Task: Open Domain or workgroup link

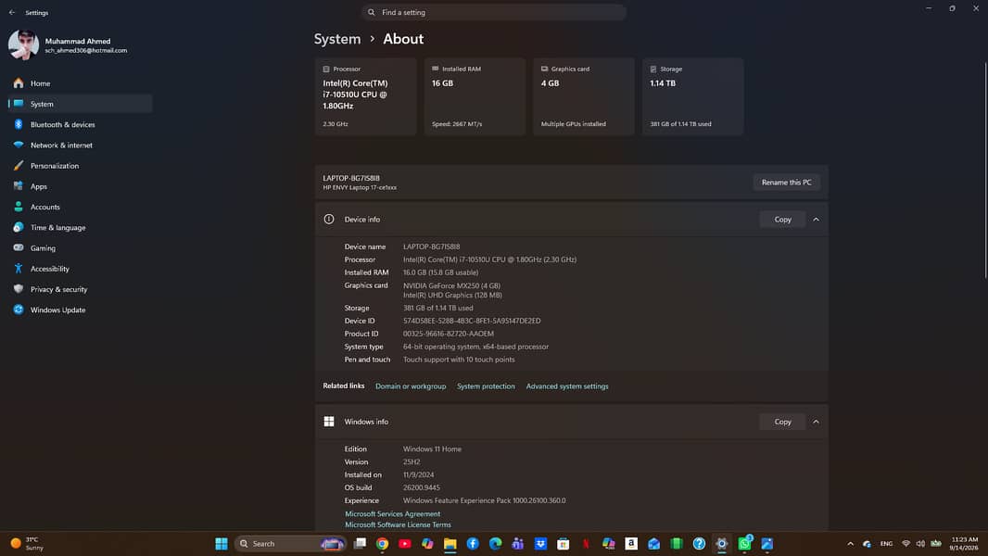Action: (411, 386)
